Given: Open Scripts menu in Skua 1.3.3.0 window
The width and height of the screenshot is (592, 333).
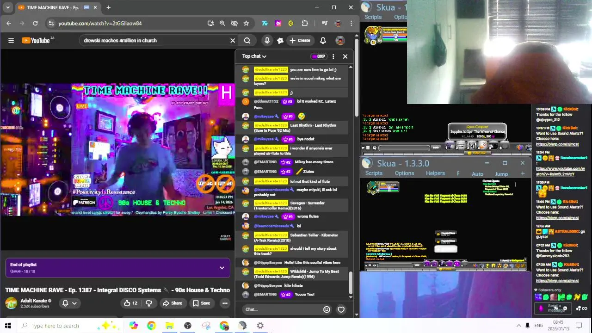Looking at the screenshot, I should click(374, 173).
